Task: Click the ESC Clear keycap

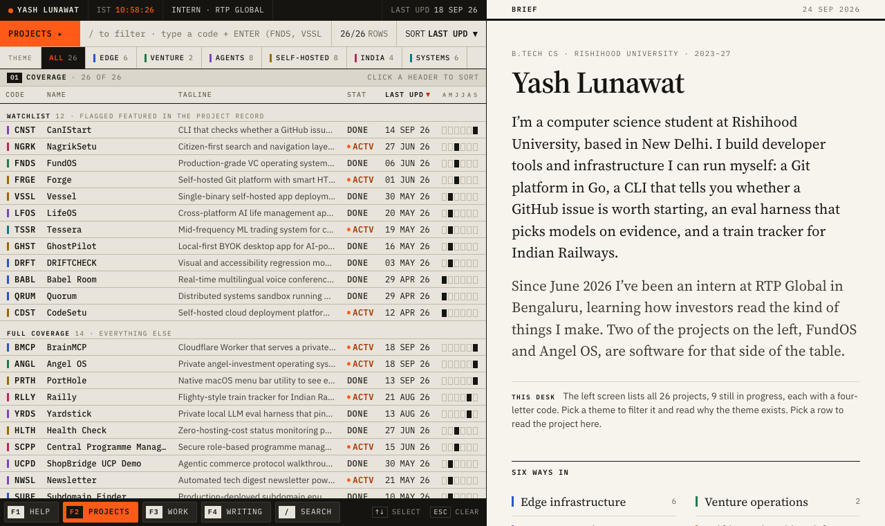Action: coord(440,512)
